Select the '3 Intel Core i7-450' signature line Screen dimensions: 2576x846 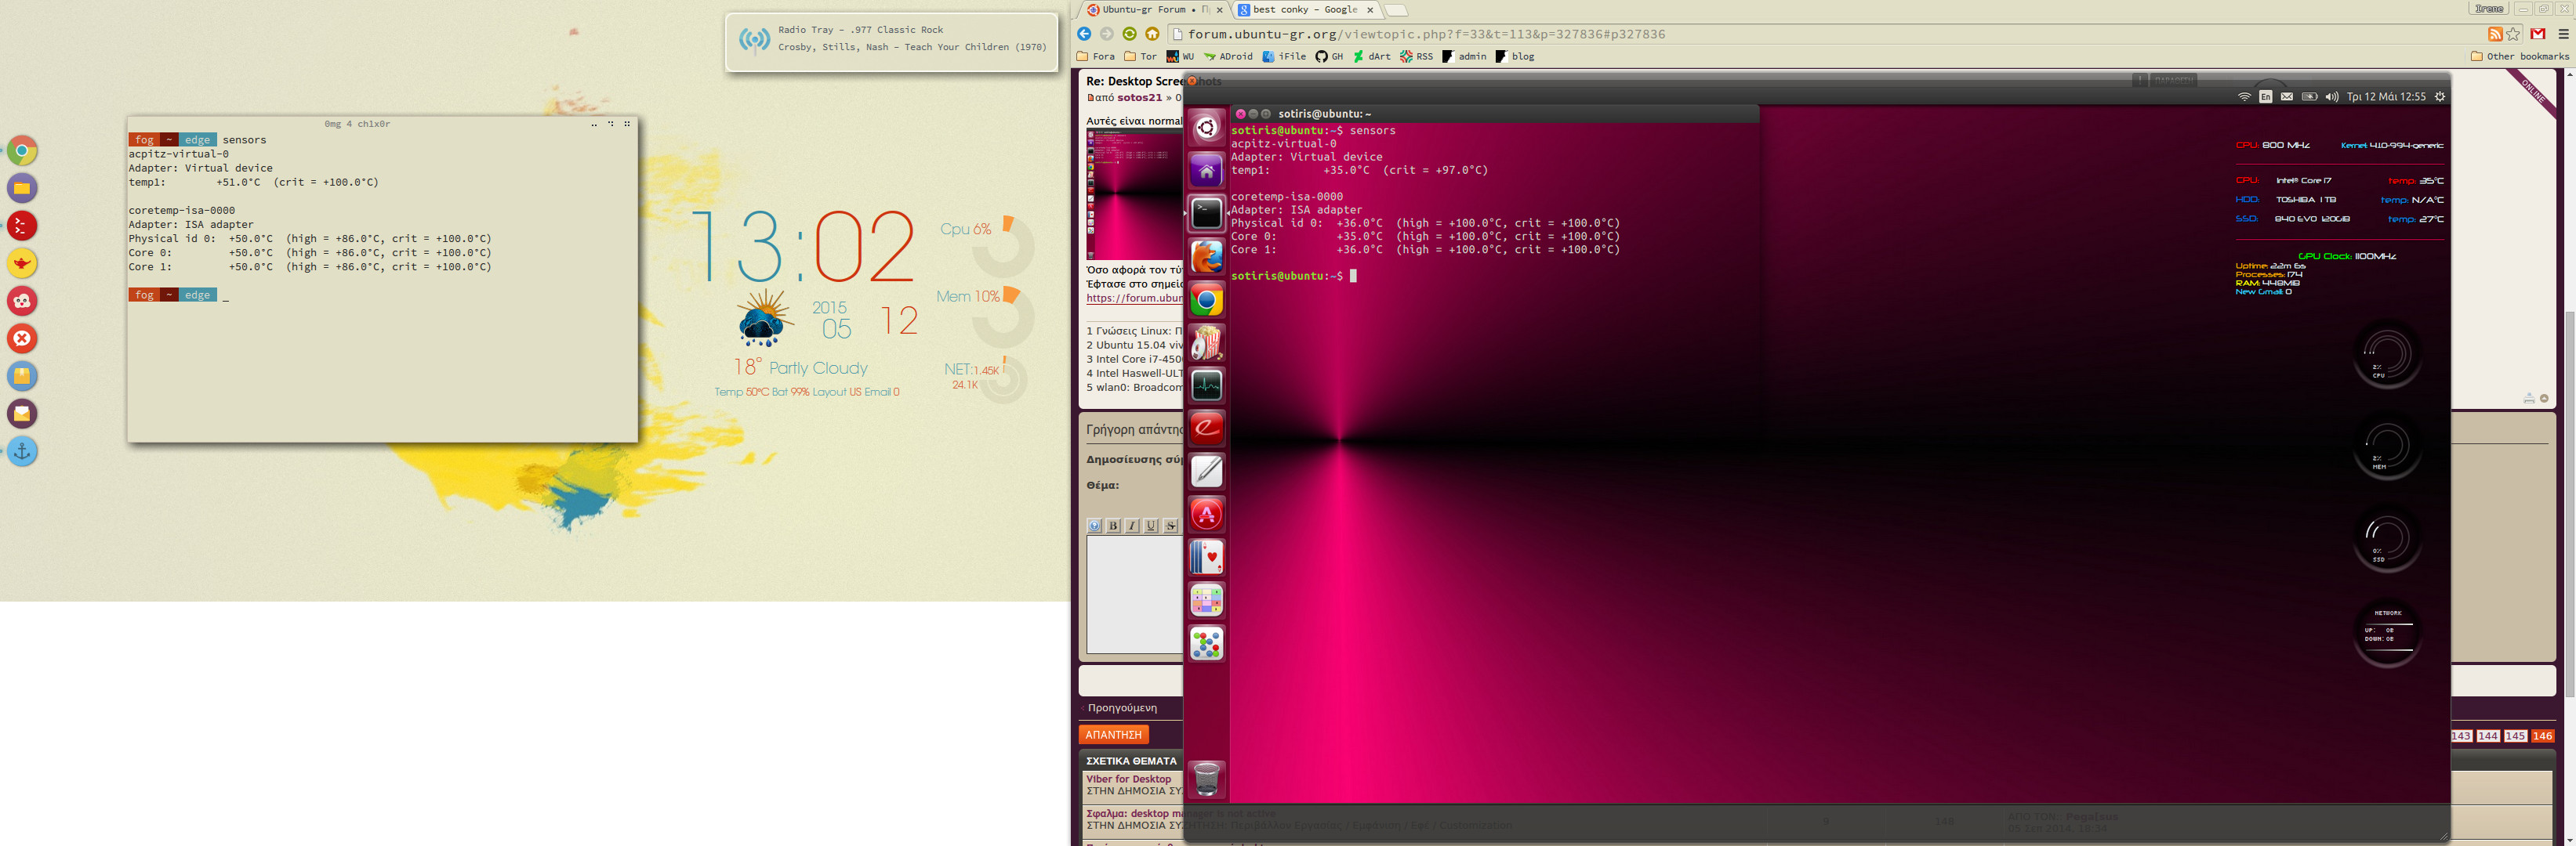pyautogui.click(x=1134, y=359)
